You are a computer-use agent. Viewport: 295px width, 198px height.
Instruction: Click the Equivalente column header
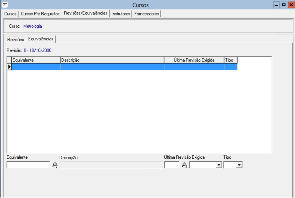tap(36, 60)
